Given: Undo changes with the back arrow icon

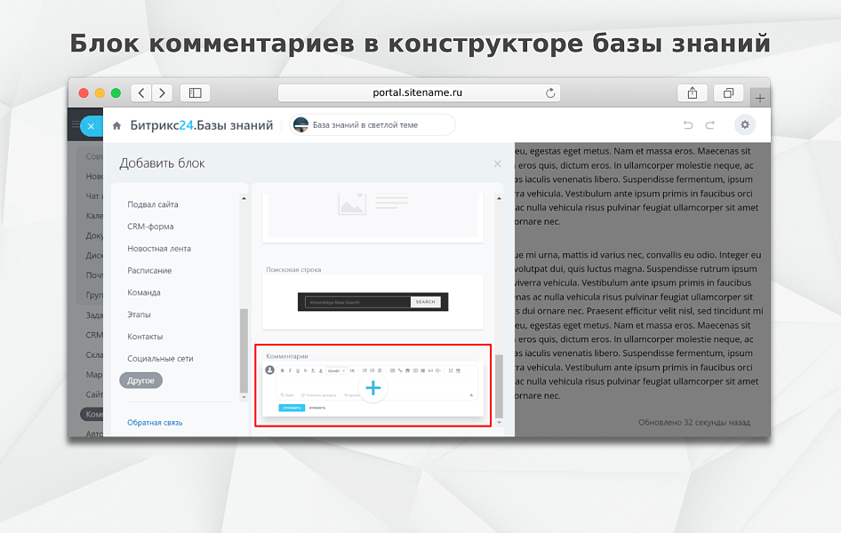Looking at the screenshot, I should pos(687,124).
